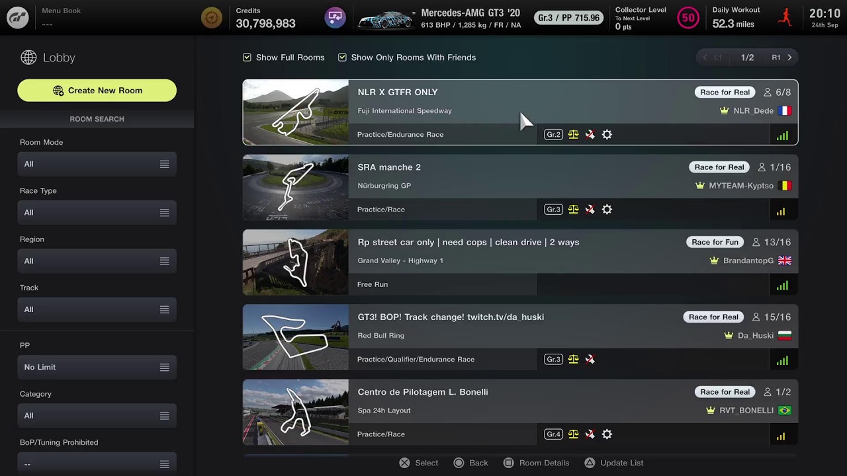This screenshot has height=476, width=847.
Task: Click tuning prohibited icon in Red Bull Ring room
Action: coord(590,359)
